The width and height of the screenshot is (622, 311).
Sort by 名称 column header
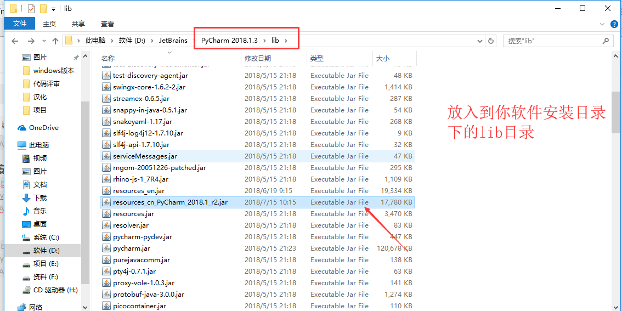pos(108,58)
